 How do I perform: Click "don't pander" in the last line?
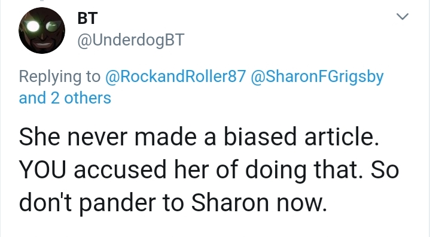pyautogui.click(x=87, y=203)
